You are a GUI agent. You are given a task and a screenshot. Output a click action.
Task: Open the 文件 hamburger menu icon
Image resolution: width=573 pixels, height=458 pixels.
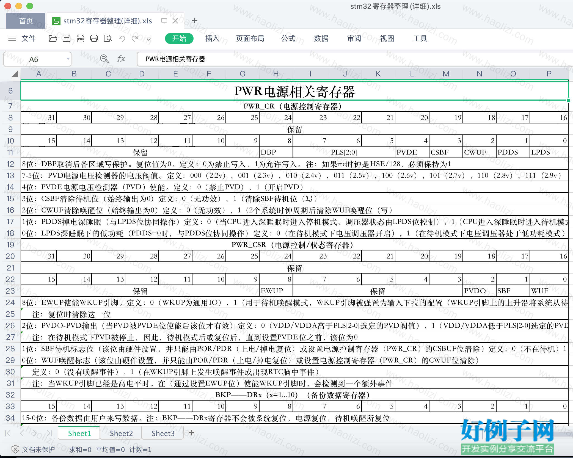pos(12,38)
